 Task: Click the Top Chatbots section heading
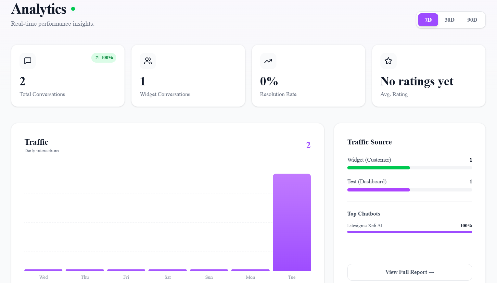click(363, 214)
